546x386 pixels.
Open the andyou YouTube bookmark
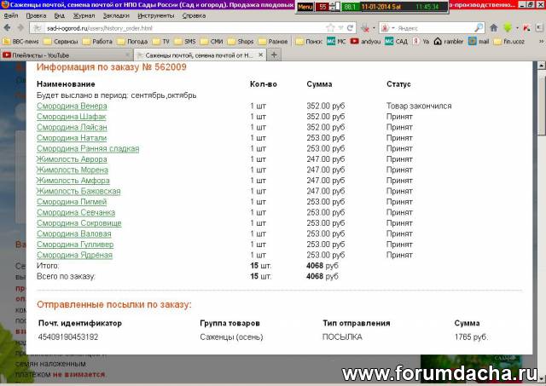[x=365, y=40]
